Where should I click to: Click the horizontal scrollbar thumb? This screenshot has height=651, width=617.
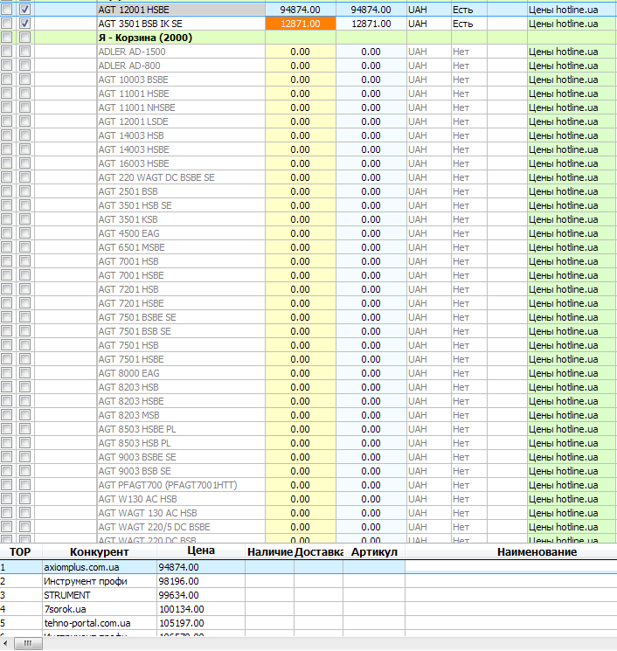[x=28, y=643]
